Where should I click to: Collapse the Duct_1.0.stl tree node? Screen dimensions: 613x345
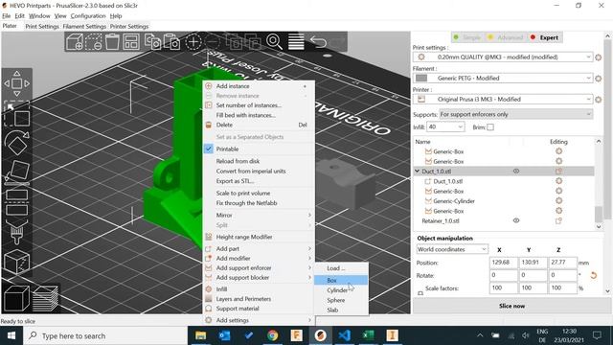click(x=418, y=171)
